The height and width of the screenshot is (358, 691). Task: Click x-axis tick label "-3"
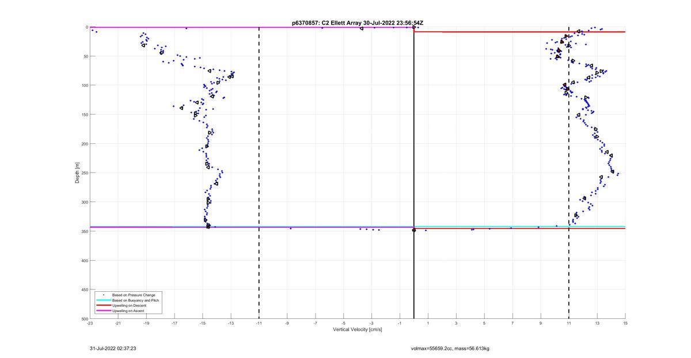[x=371, y=323]
